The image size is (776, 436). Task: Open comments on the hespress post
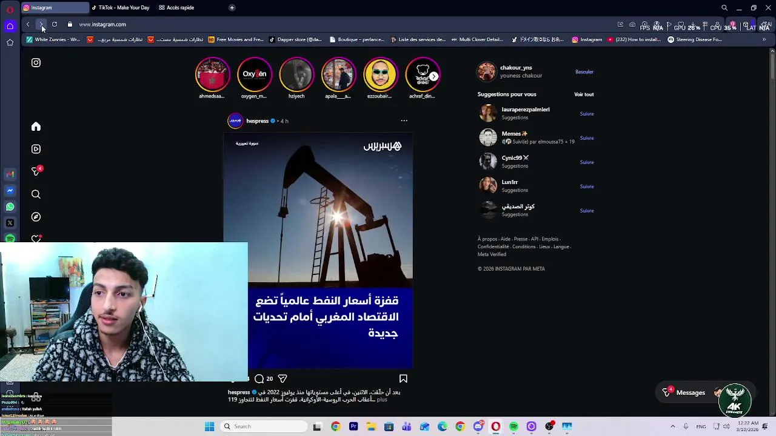[x=259, y=378]
